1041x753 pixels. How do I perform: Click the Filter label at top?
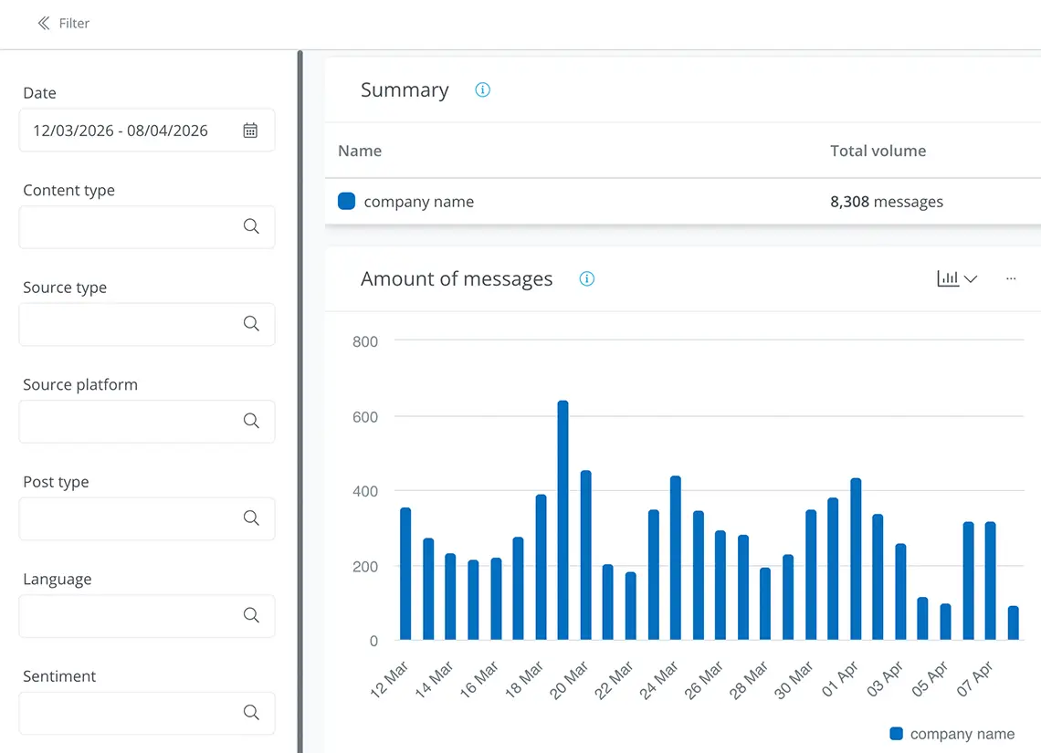(x=74, y=24)
